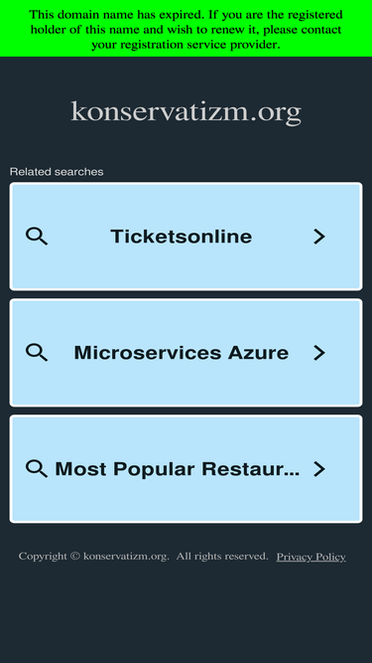Screen dimensions: 372x663
Task: Click the search icon next to Microservices Azure
Action: (x=37, y=352)
